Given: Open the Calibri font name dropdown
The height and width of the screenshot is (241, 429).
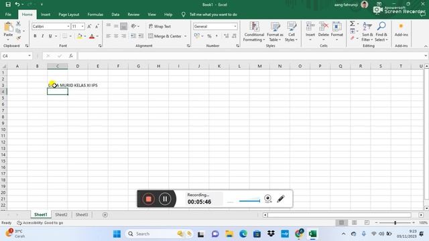Looking at the screenshot, I should 68,26.
